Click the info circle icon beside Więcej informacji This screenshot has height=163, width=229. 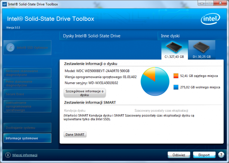(8, 155)
